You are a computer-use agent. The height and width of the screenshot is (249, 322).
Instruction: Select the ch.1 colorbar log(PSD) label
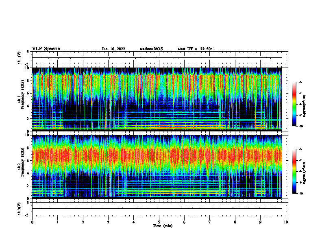304,106
